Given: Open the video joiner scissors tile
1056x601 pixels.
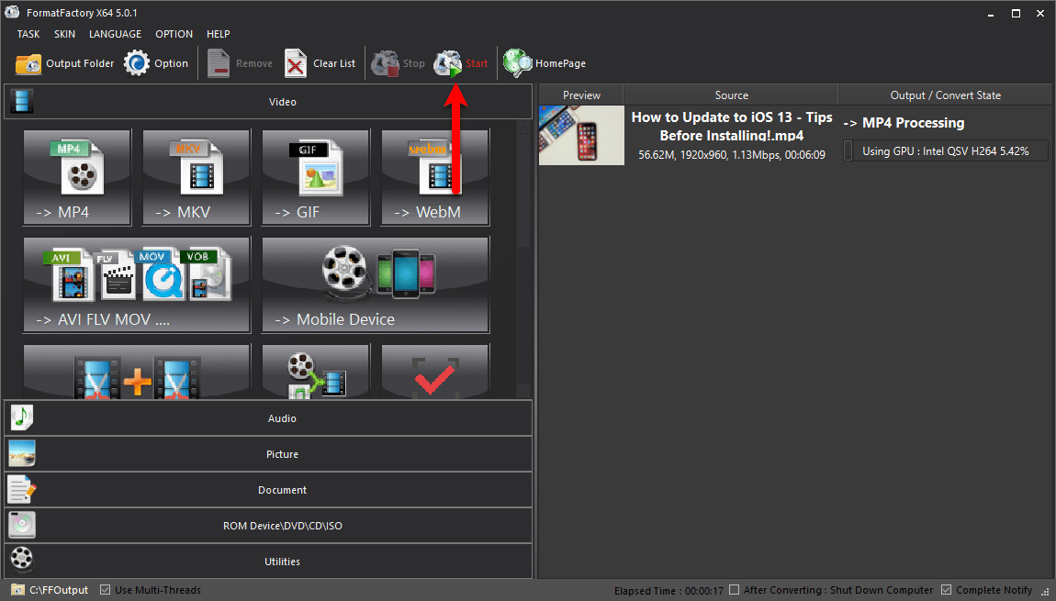Looking at the screenshot, I should 137,372.
